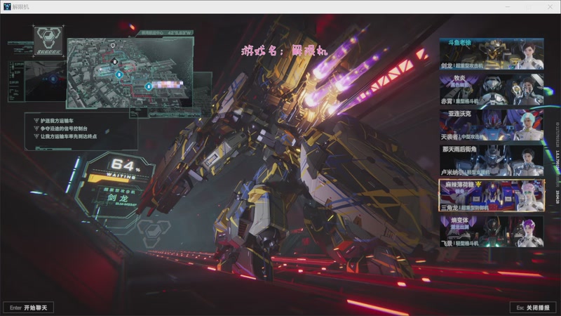
Task: Click Esc 关闭播报 button
Action: point(533,308)
